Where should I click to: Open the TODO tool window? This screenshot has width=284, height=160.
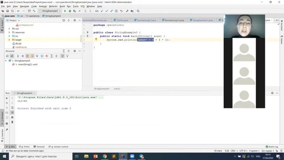[x=24, y=147]
